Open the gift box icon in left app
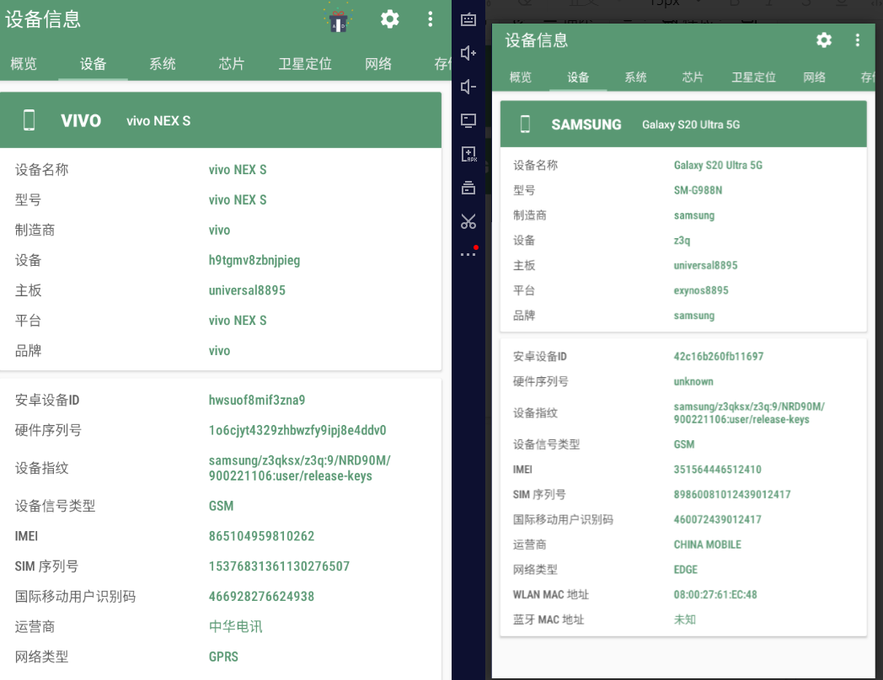The image size is (883, 680). (338, 20)
